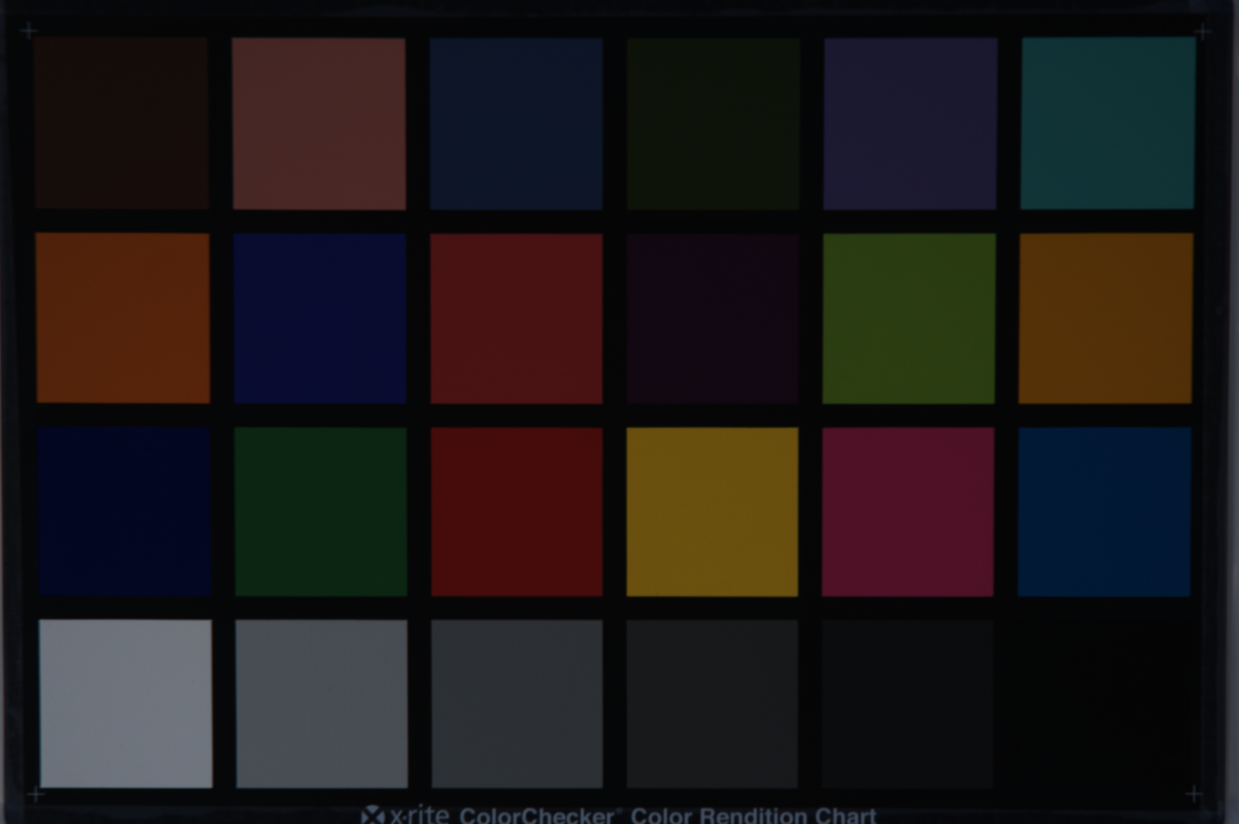1239x824 pixels.
Task: Select the near-black gray patch beside the black patch
Action: coord(907,704)
